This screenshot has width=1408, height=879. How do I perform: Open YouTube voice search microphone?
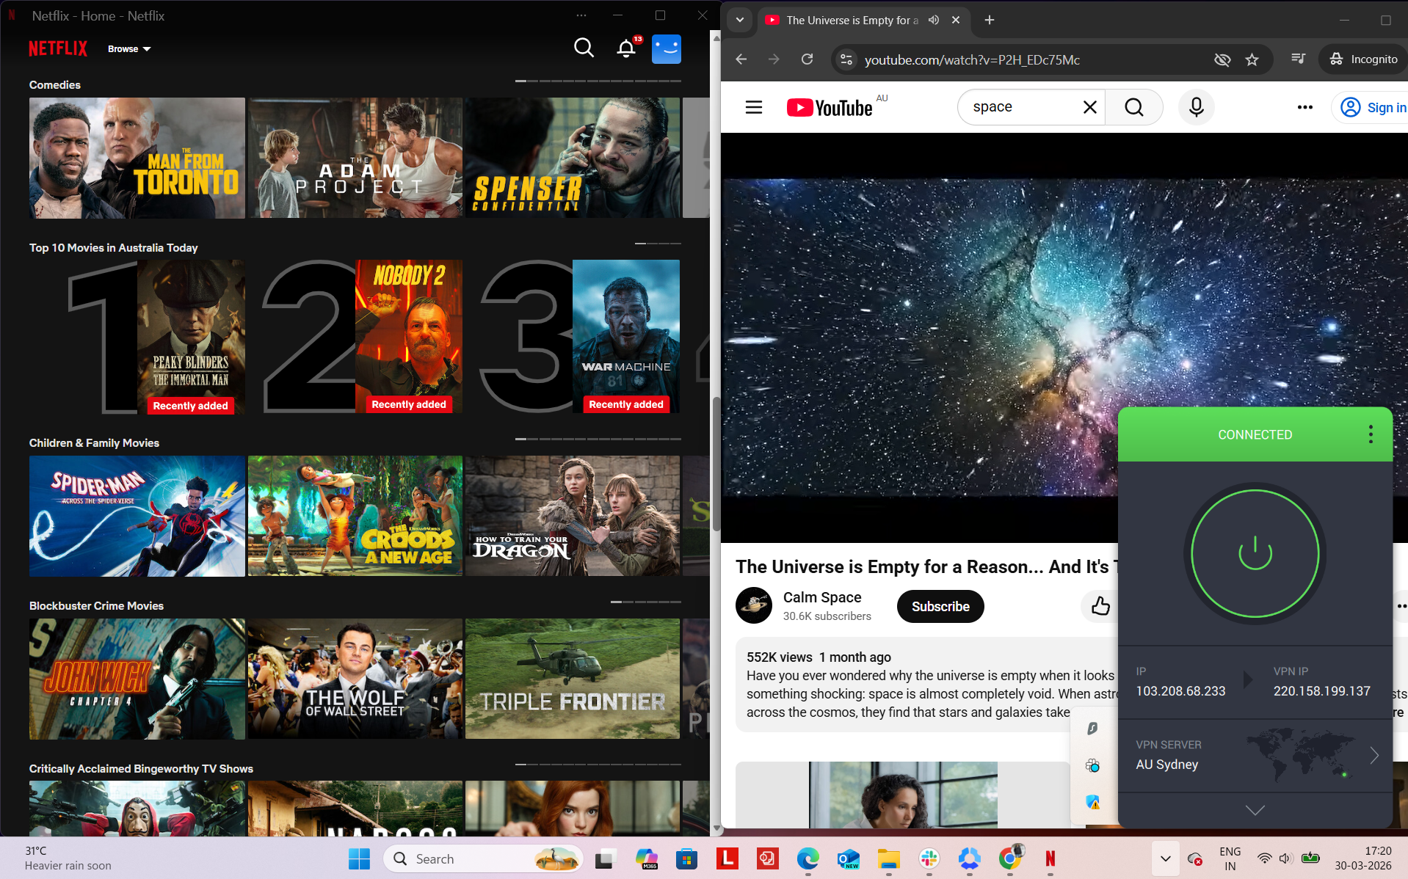click(x=1196, y=107)
